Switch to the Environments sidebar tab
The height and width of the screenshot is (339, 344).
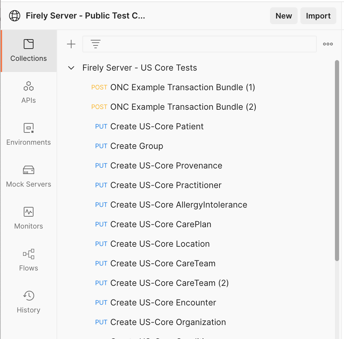tap(29, 135)
